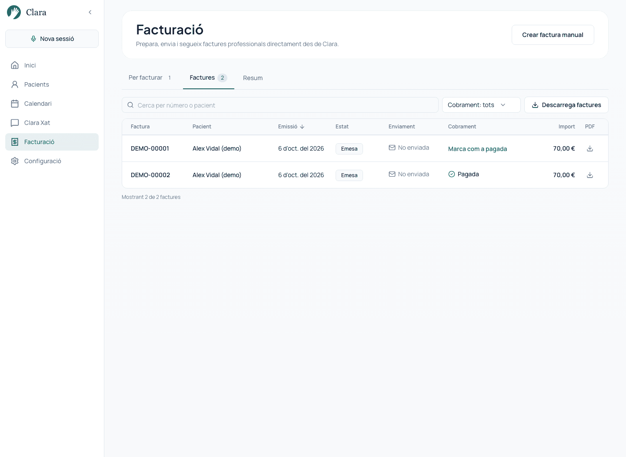626x457 pixels.
Task: Click the Clara logo icon
Action: pyautogui.click(x=14, y=12)
